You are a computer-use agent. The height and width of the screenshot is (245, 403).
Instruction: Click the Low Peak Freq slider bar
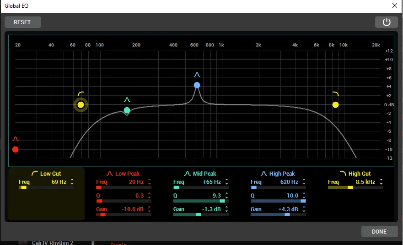click(x=124, y=188)
